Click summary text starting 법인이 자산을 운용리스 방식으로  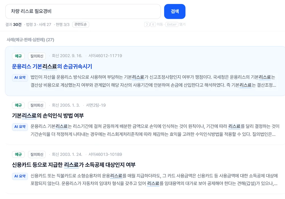(153, 81)
